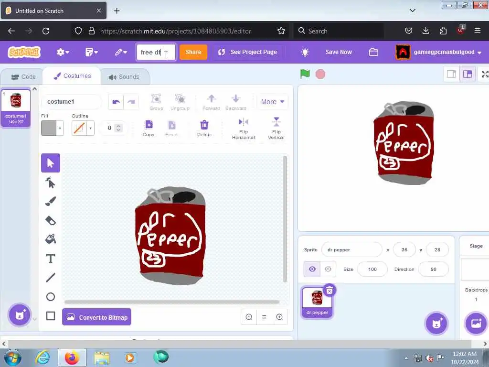Reset the canvas zoom level

(x=264, y=317)
